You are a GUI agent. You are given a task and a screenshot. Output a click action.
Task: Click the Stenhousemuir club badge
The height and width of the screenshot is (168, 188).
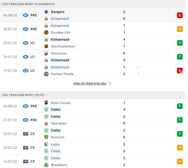pos(47,46)
